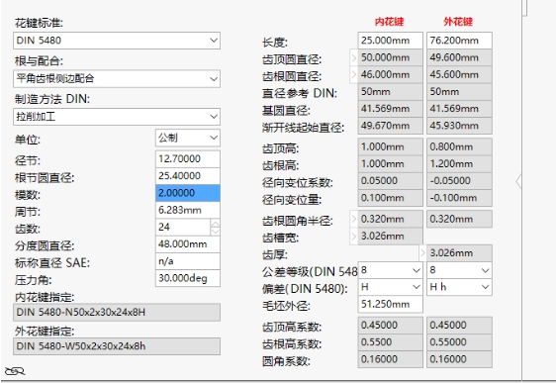
Task: Click 外花键 齿顶高 value 0.800mm
Action: (x=459, y=146)
